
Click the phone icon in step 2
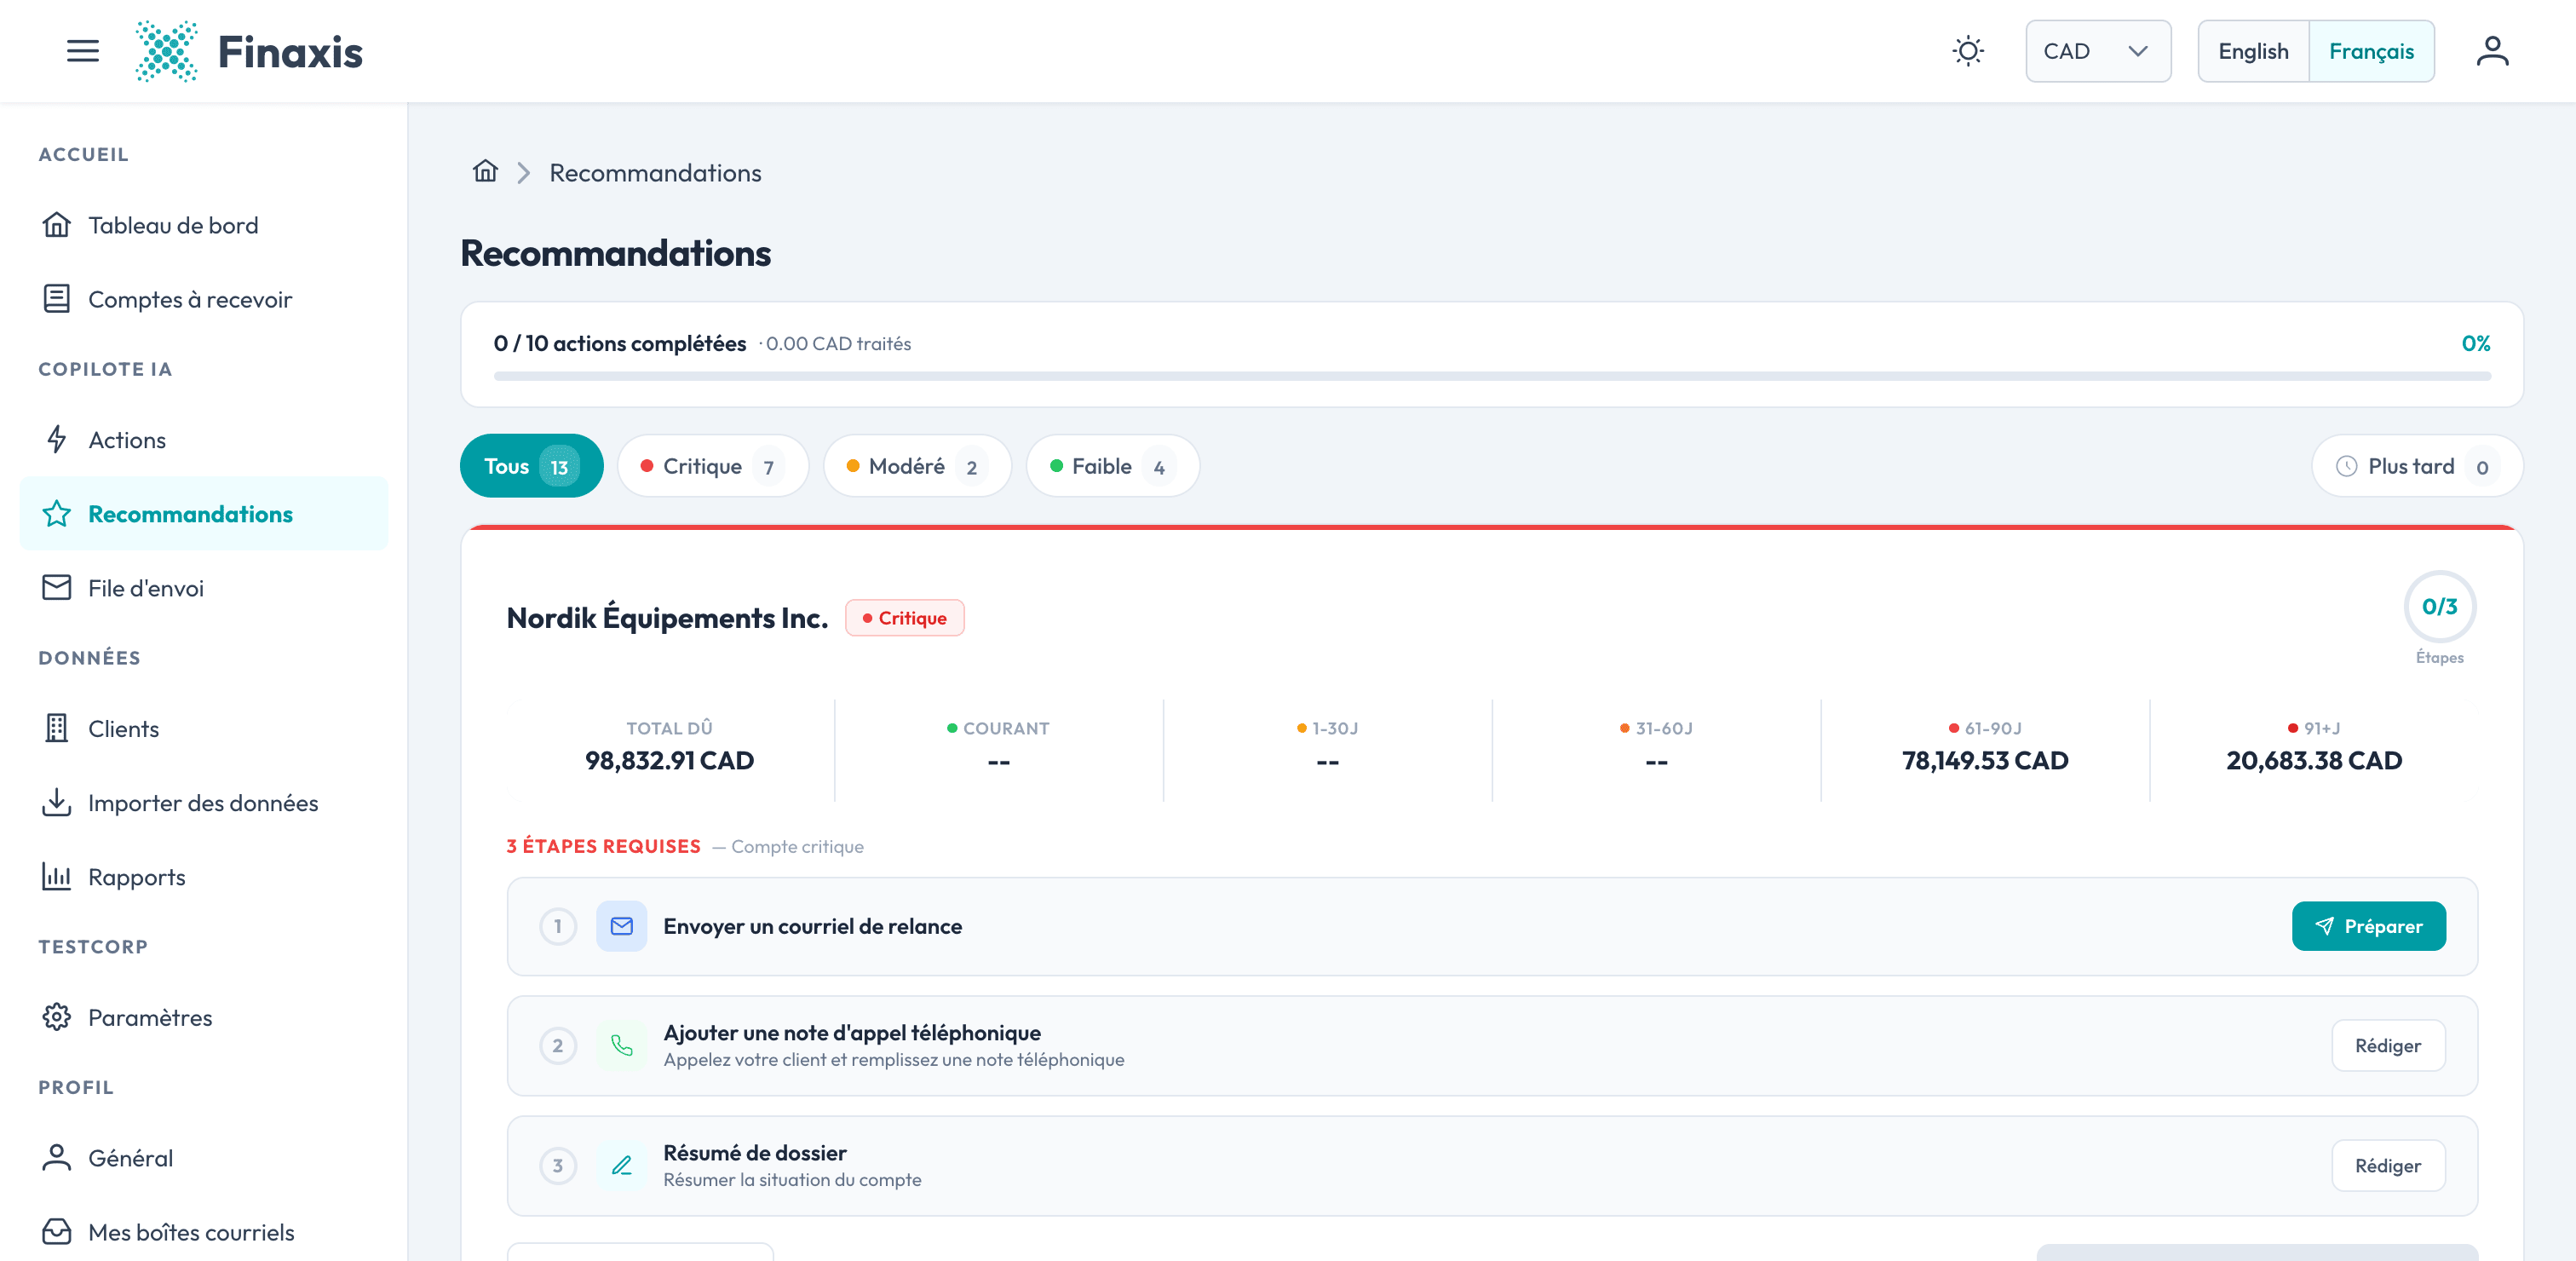[x=622, y=1046]
